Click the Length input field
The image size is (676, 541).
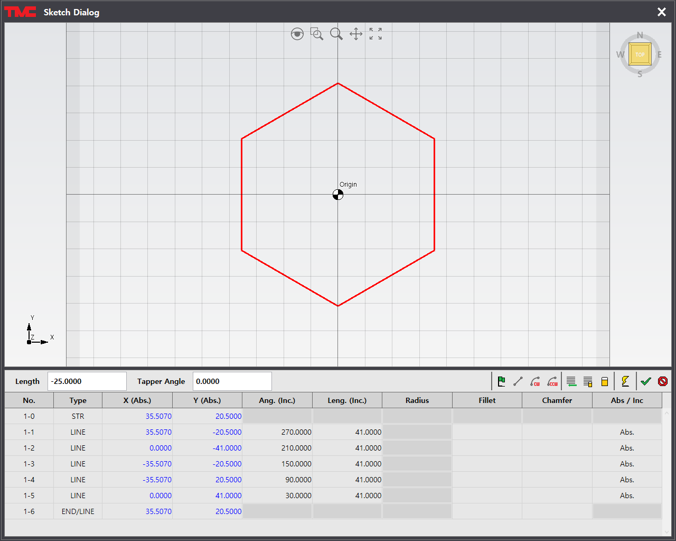(x=87, y=381)
